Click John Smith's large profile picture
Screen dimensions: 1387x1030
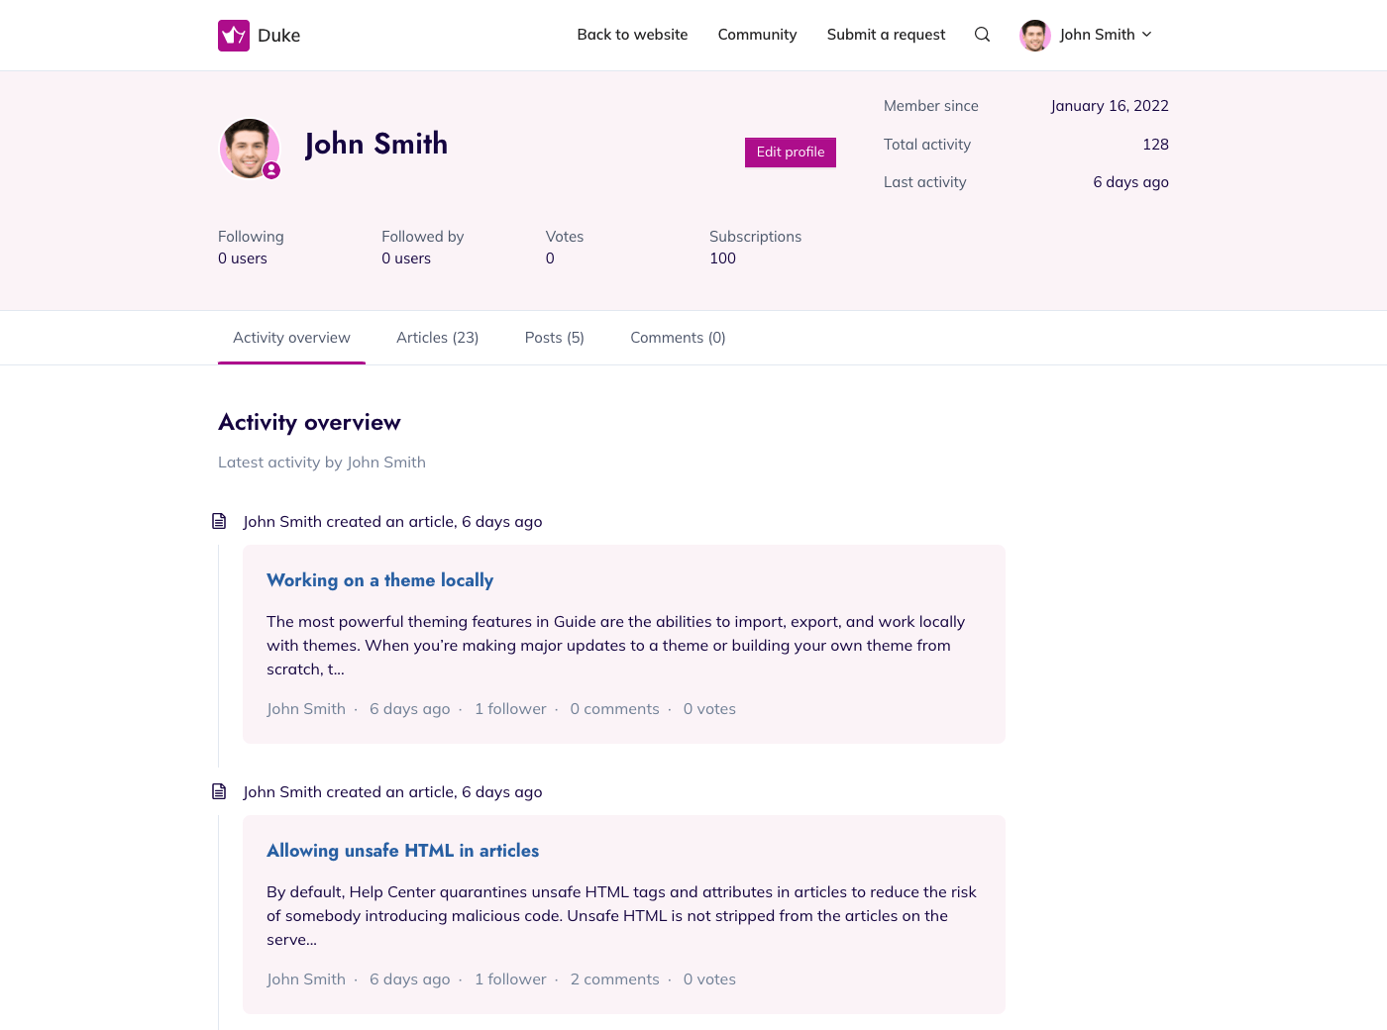click(x=249, y=148)
